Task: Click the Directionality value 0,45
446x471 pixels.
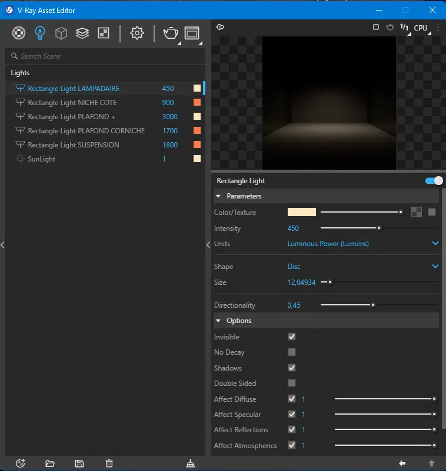Action: click(x=294, y=305)
